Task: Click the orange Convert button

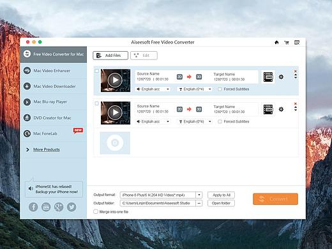Action: pos(275,199)
